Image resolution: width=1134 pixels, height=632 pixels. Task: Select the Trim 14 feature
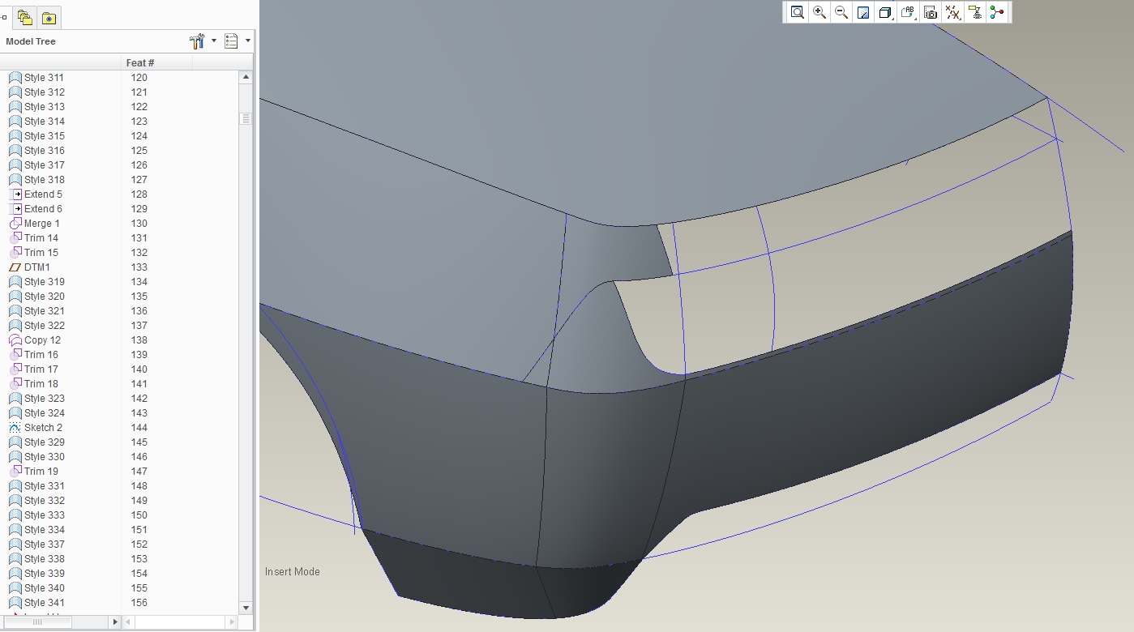(41, 238)
